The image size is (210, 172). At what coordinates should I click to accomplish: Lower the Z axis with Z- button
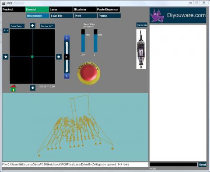pyautogui.click(x=67, y=76)
